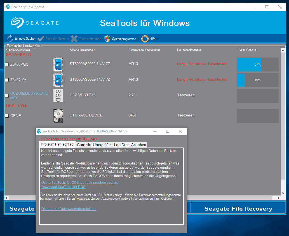Click the partially hidden Seagate button on left
289x236 pixels.
(20, 209)
